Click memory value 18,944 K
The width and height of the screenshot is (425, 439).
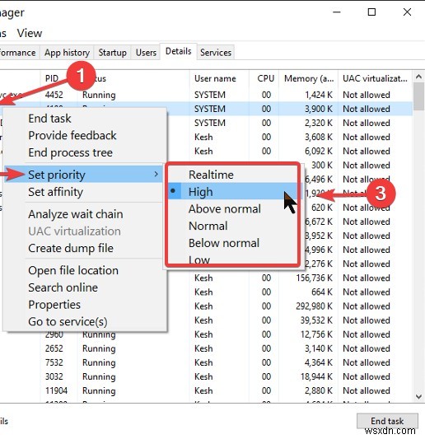tap(316, 376)
